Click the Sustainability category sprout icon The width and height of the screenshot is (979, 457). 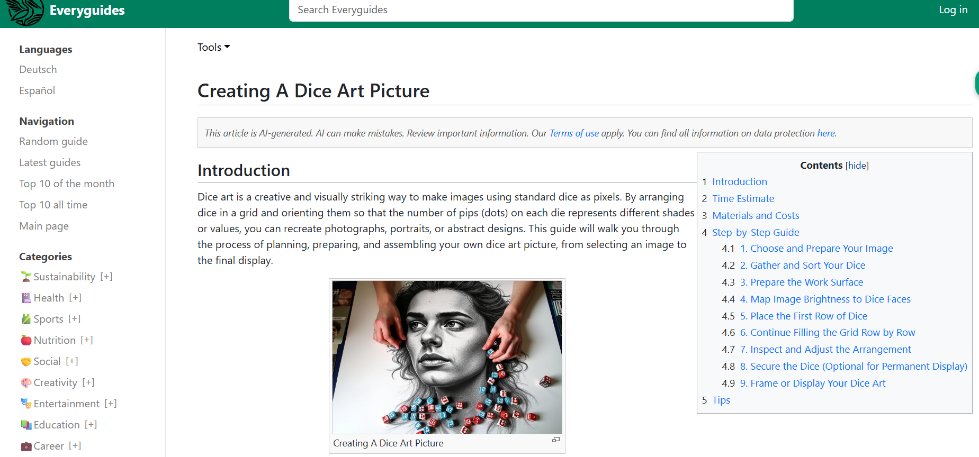[26, 277]
